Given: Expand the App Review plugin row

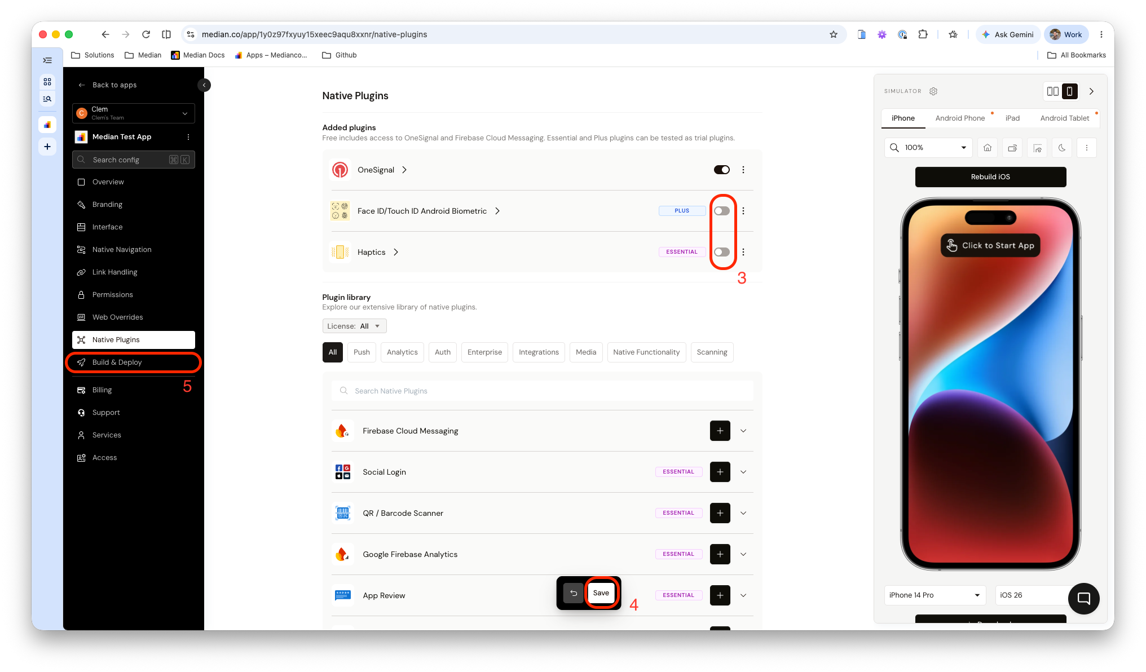Looking at the screenshot, I should coord(743,595).
